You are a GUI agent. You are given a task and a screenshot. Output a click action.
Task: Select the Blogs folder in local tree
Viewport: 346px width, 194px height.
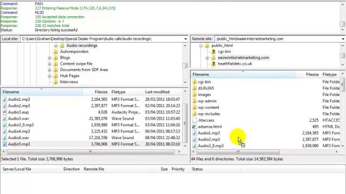coord(65,58)
